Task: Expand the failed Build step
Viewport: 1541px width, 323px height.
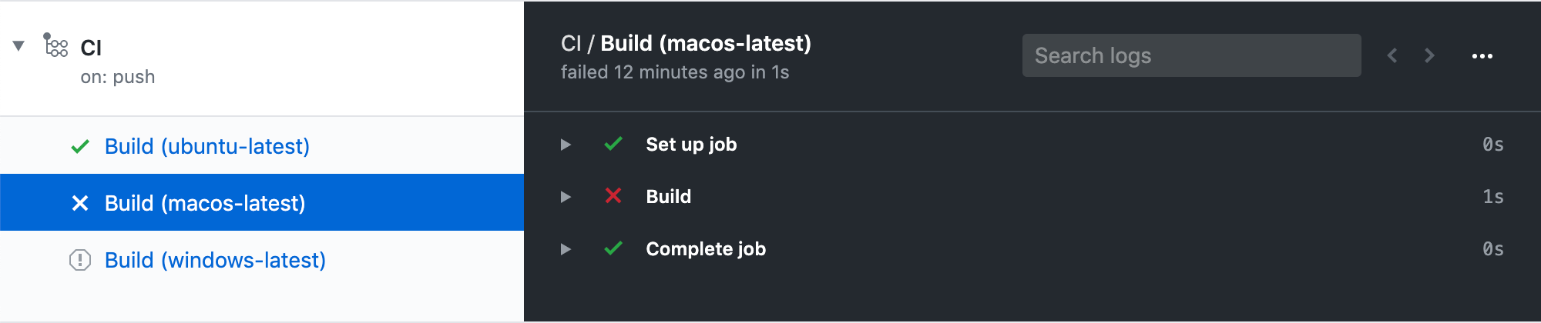Action: click(566, 197)
